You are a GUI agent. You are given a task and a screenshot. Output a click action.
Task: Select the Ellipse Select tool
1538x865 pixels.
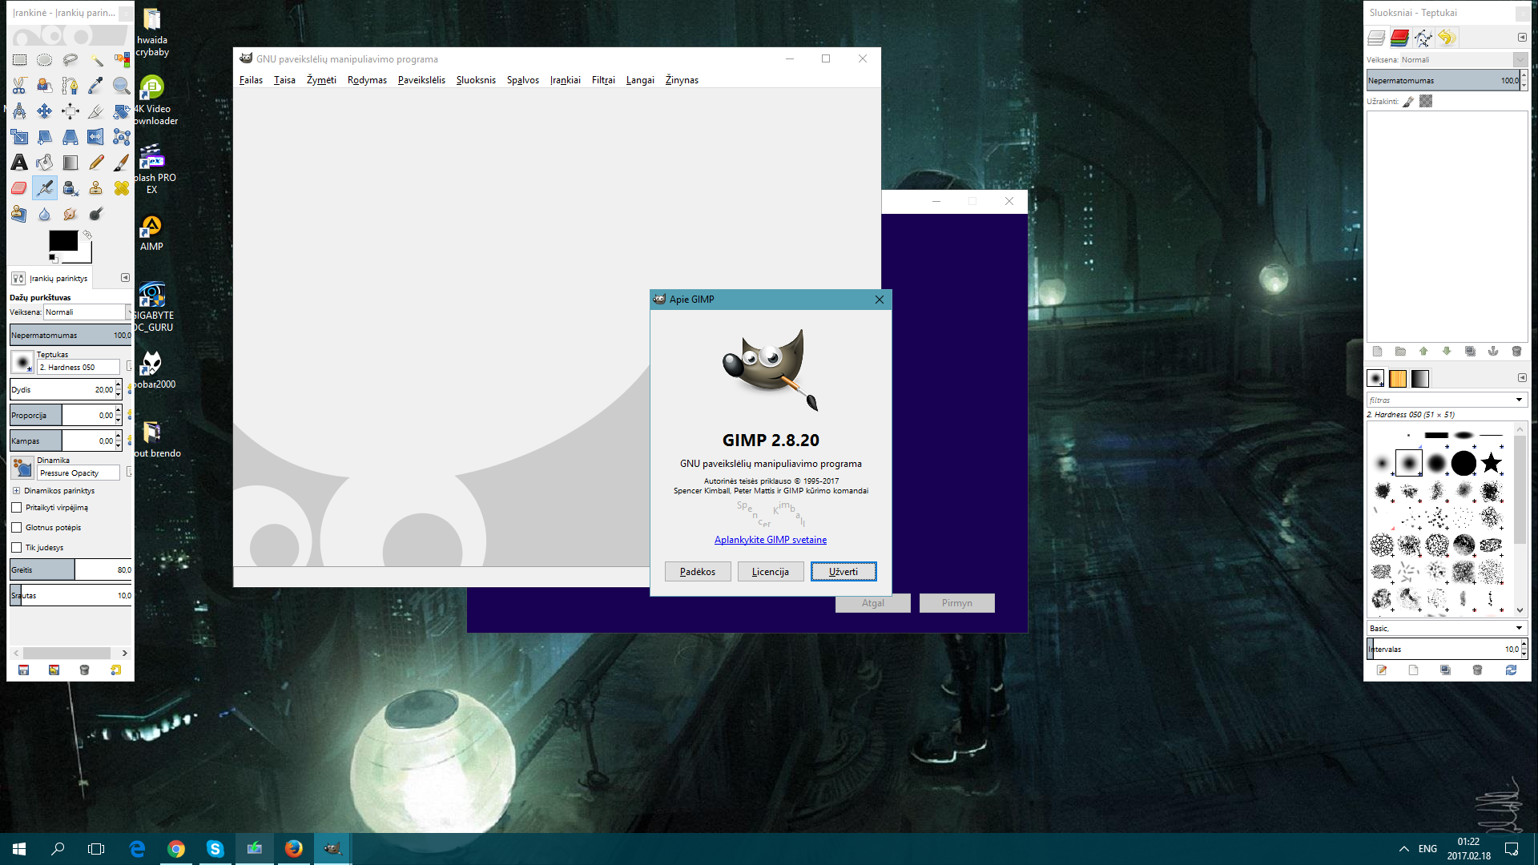pos(45,60)
